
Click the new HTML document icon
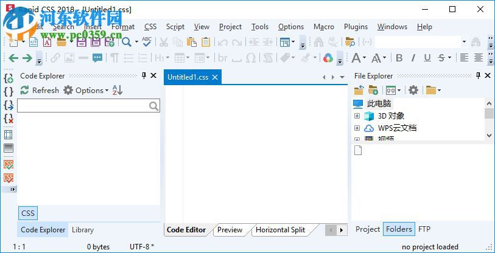(x=33, y=41)
